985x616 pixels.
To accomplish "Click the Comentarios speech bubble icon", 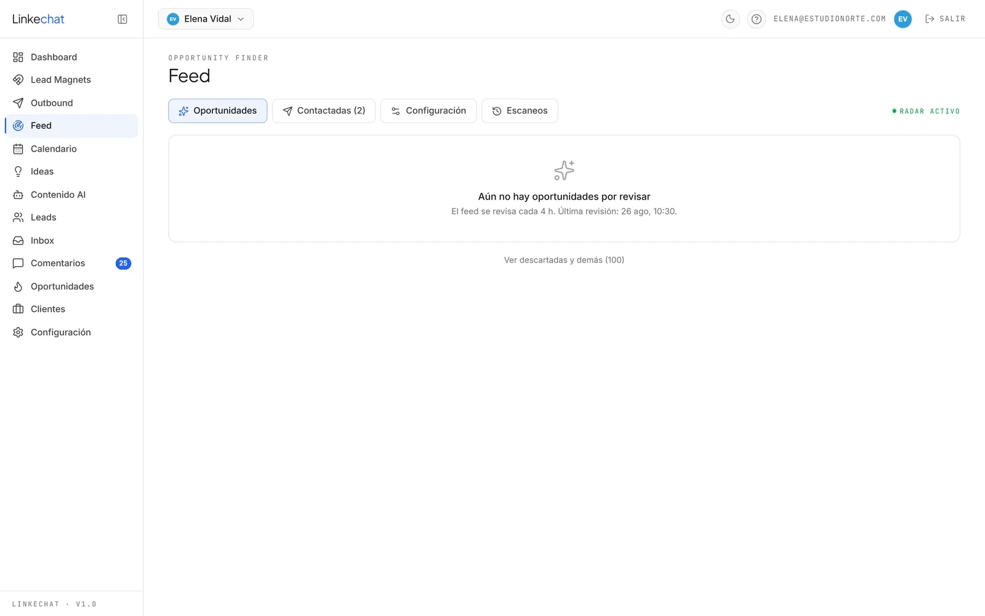I will click(x=18, y=264).
